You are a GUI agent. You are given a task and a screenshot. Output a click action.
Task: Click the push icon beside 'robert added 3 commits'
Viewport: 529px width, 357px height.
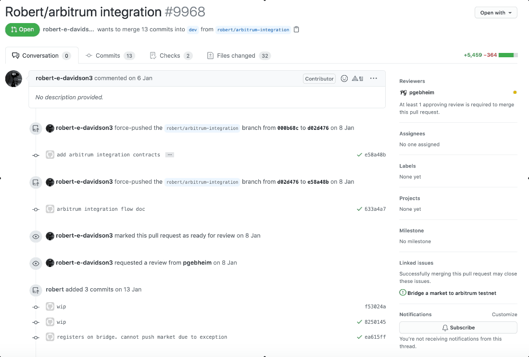pos(36,290)
